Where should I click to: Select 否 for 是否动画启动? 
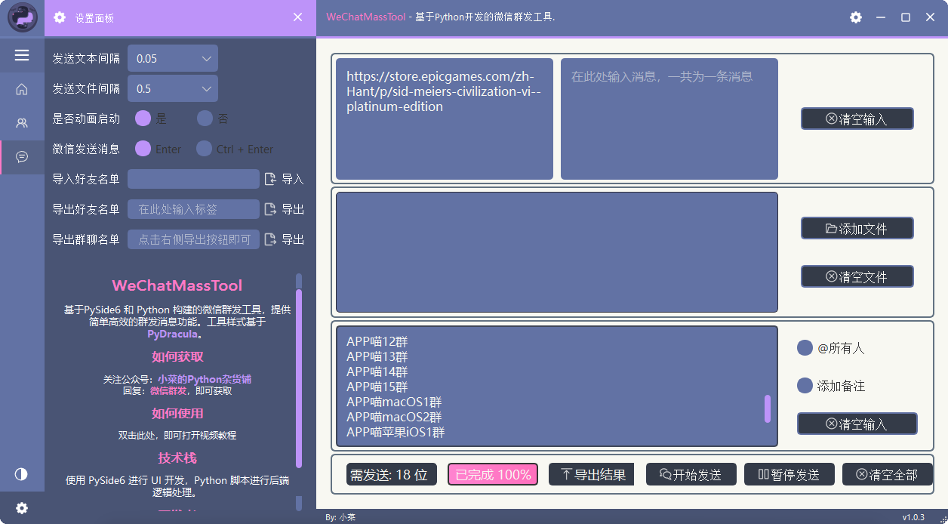(x=205, y=119)
